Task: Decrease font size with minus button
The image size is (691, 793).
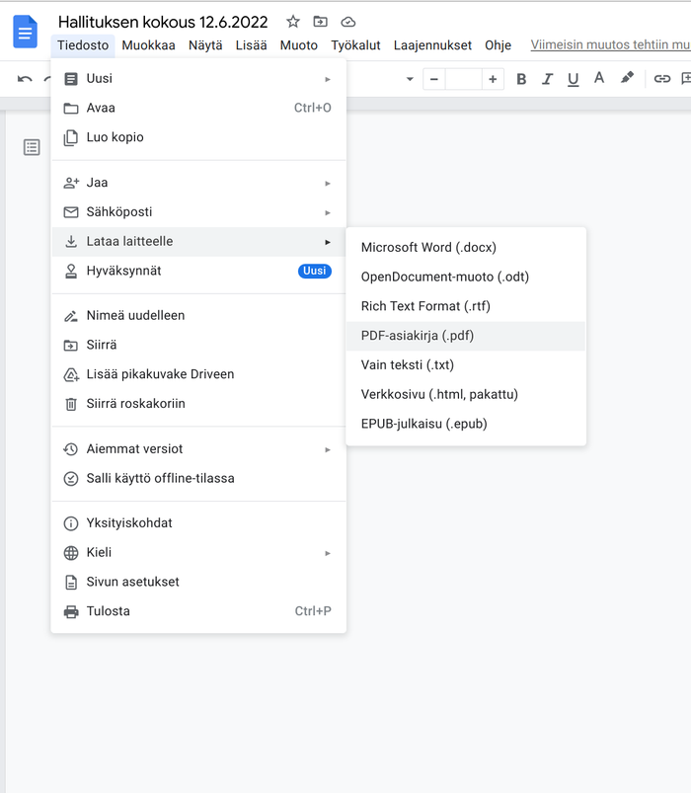Action: (433, 79)
